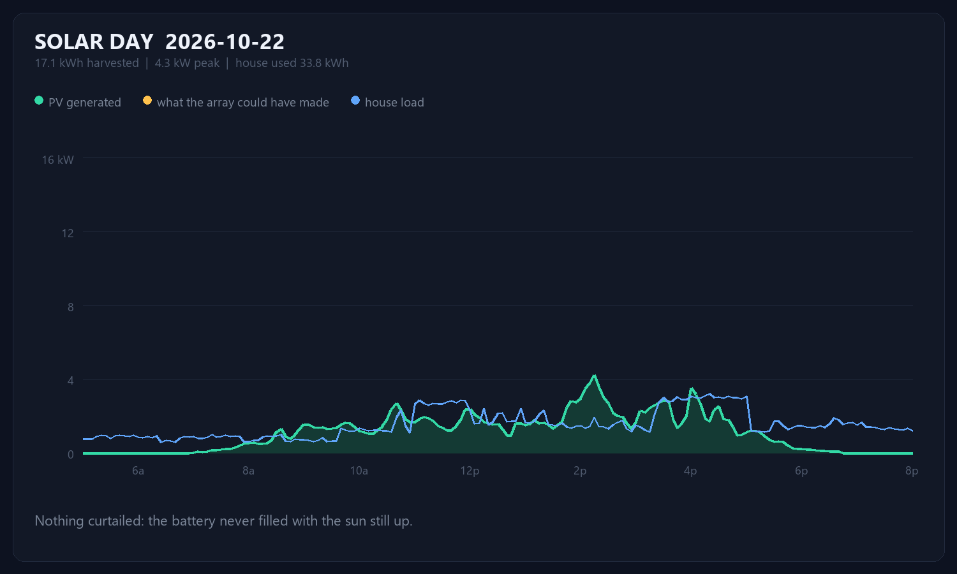Click the orange legend dot for array potential

pos(147,100)
